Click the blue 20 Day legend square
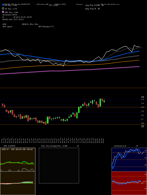 [x=3, y=5]
